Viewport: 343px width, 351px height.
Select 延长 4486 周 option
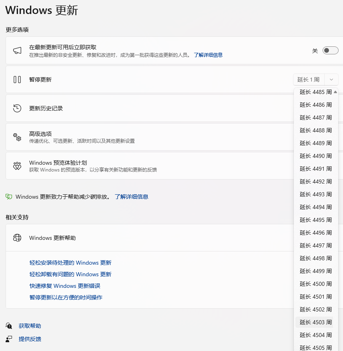(x=314, y=105)
